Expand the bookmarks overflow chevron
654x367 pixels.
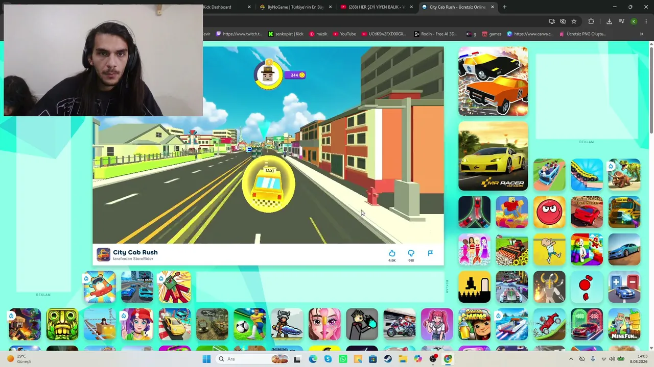click(x=642, y=34)
